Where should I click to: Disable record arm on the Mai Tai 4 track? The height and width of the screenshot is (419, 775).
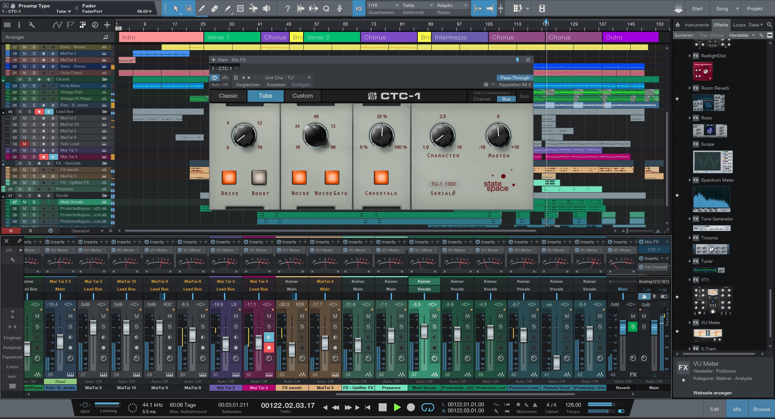pyautogui.click(x=44, y=157)
